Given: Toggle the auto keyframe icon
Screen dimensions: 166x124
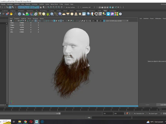Looking at the screenshot, I should tap(127, 113).
